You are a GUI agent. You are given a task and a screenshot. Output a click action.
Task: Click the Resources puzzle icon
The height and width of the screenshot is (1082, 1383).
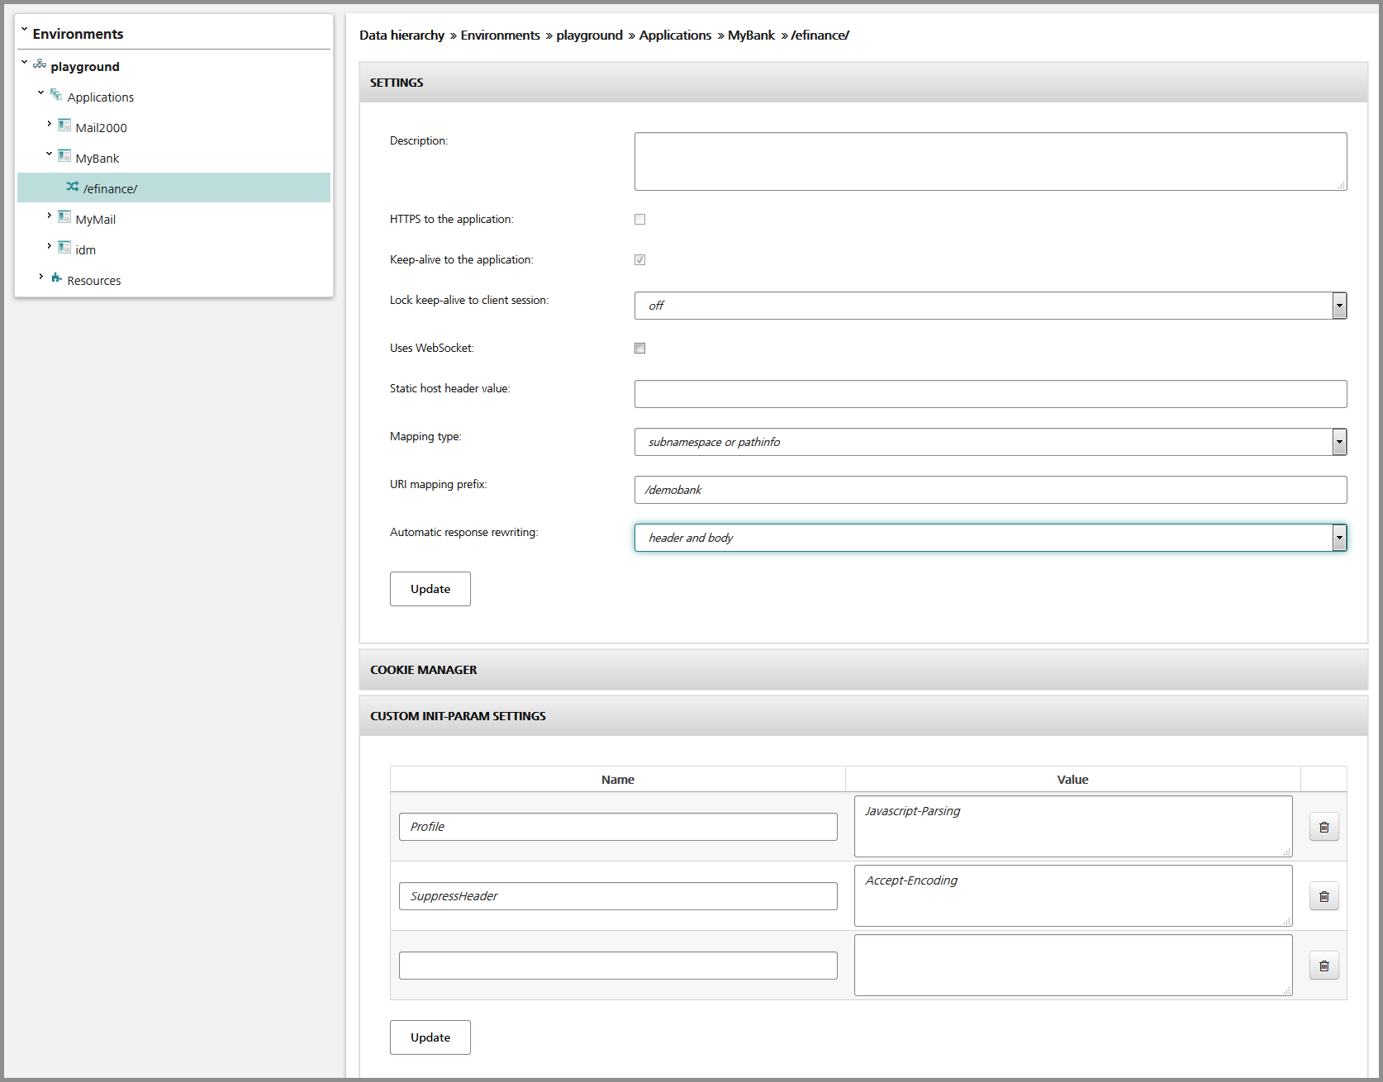[x=56, y=278]
